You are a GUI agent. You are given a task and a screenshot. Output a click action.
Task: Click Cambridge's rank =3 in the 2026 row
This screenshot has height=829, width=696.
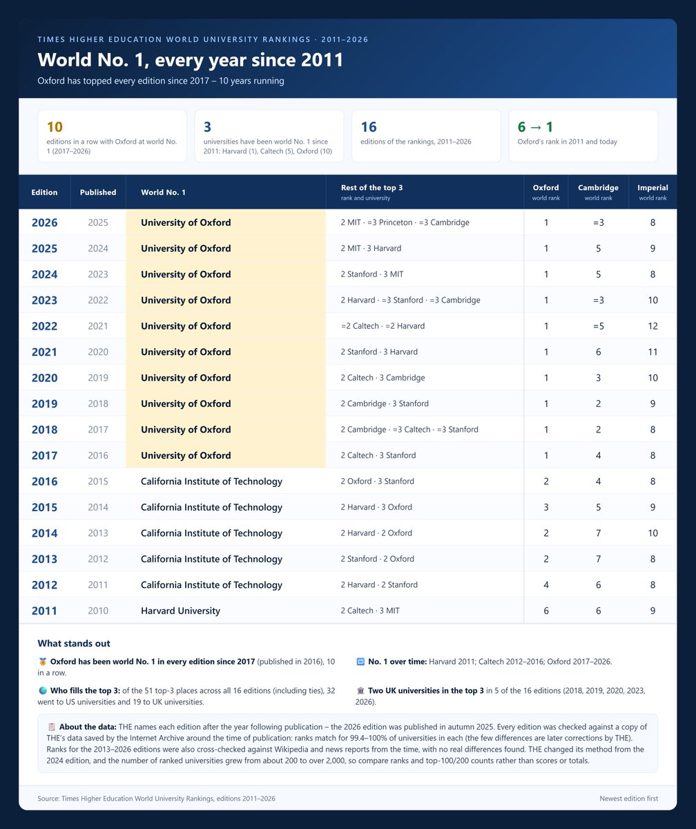coord(598,222)
